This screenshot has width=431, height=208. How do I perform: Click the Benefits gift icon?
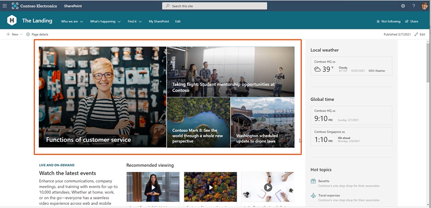pyautogui.click(x=313, y=181)
